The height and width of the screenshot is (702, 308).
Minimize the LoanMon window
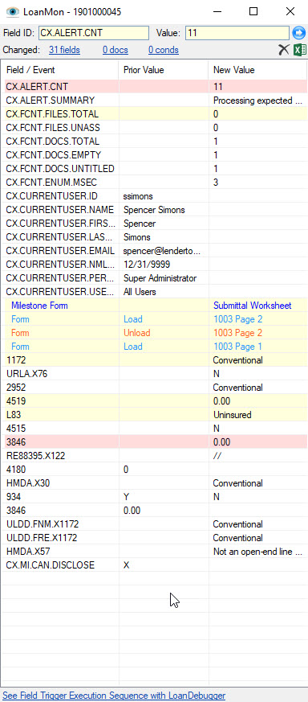click(217, 11)
